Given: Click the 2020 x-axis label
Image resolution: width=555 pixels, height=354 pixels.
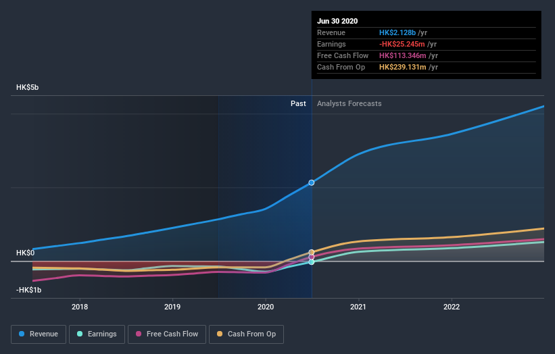Looking at the screenshot, I should point(266,307).
